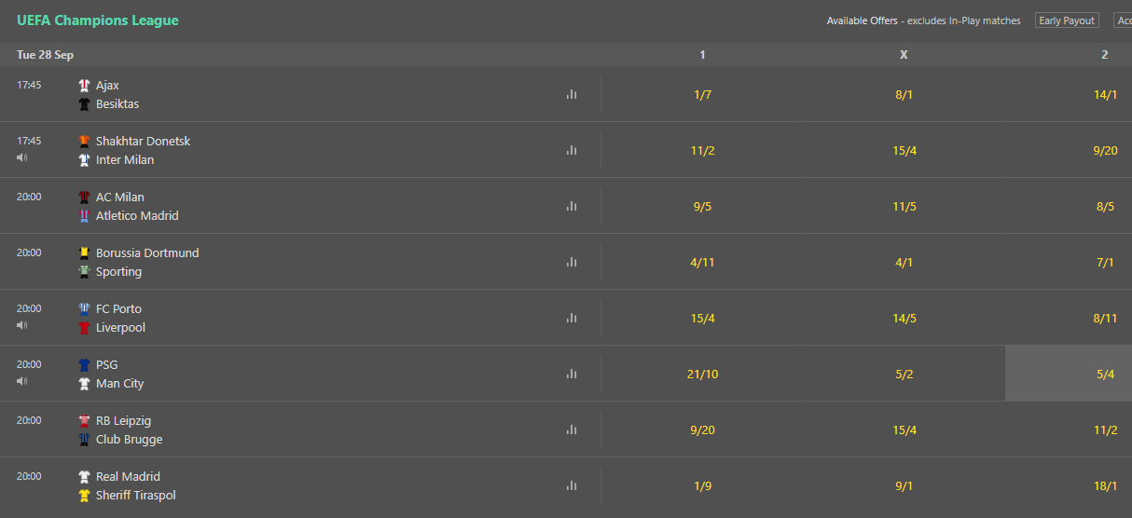Click audio icon for PSG match
Screen dimensions: 1132x518
(22, 381)
